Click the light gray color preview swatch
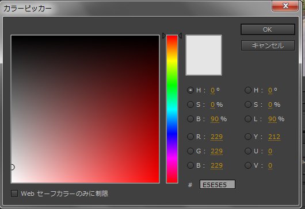This screenshot has width=305, height=209. pyautogui.click(x=204, y=55)
